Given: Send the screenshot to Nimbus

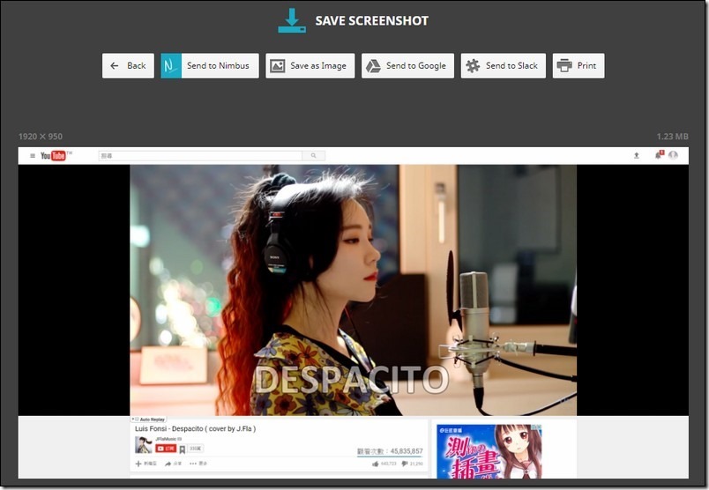Looking at the screenshot, I should [x=210, y=65].
